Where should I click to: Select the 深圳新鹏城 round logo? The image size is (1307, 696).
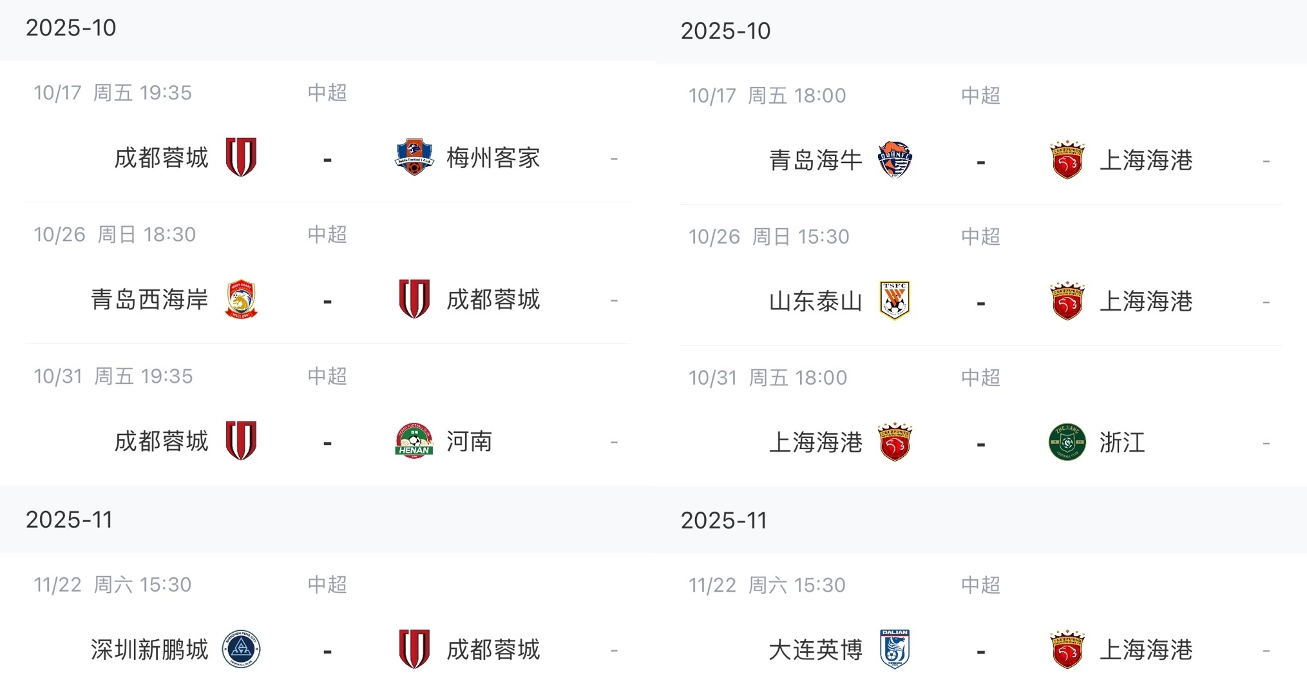tap(241, 649)
